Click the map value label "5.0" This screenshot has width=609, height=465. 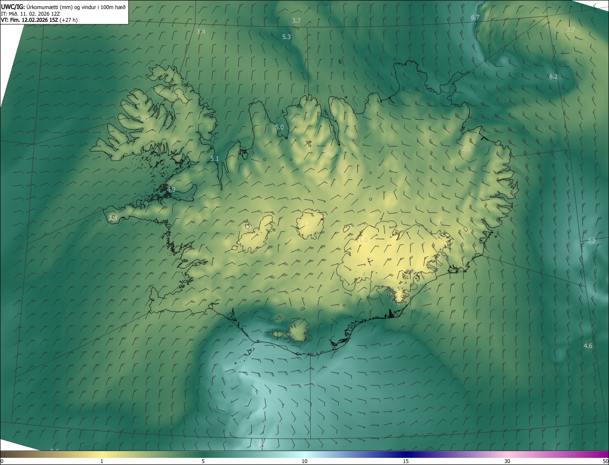coord(279,127)
